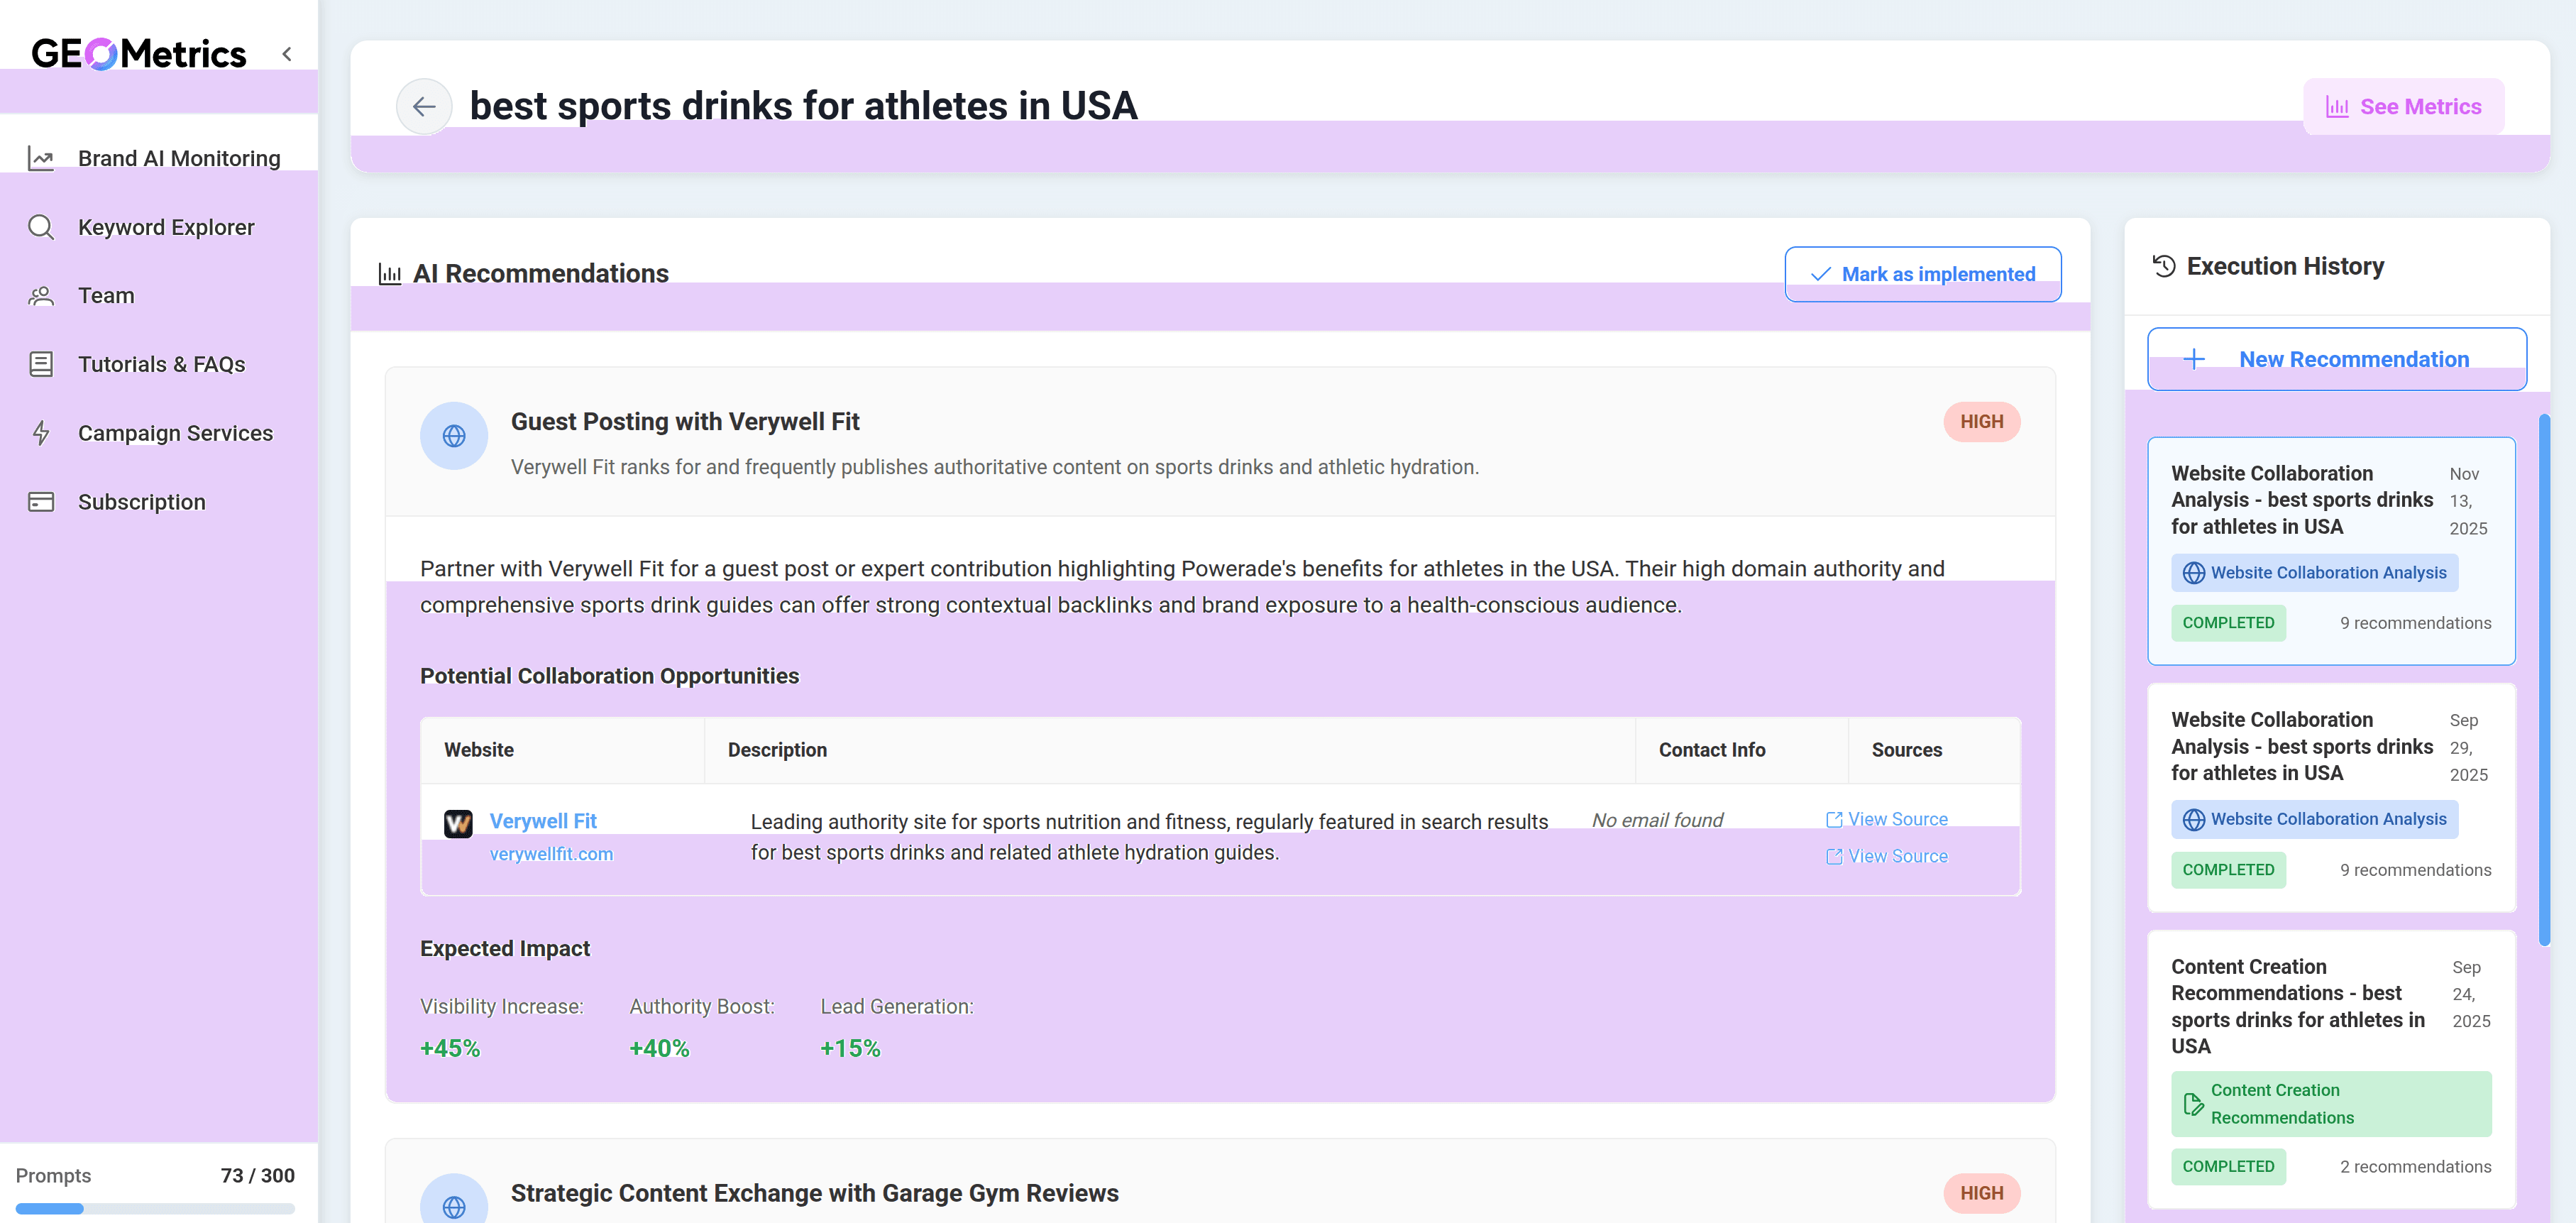Go back using the arrow button

[424, 106]
